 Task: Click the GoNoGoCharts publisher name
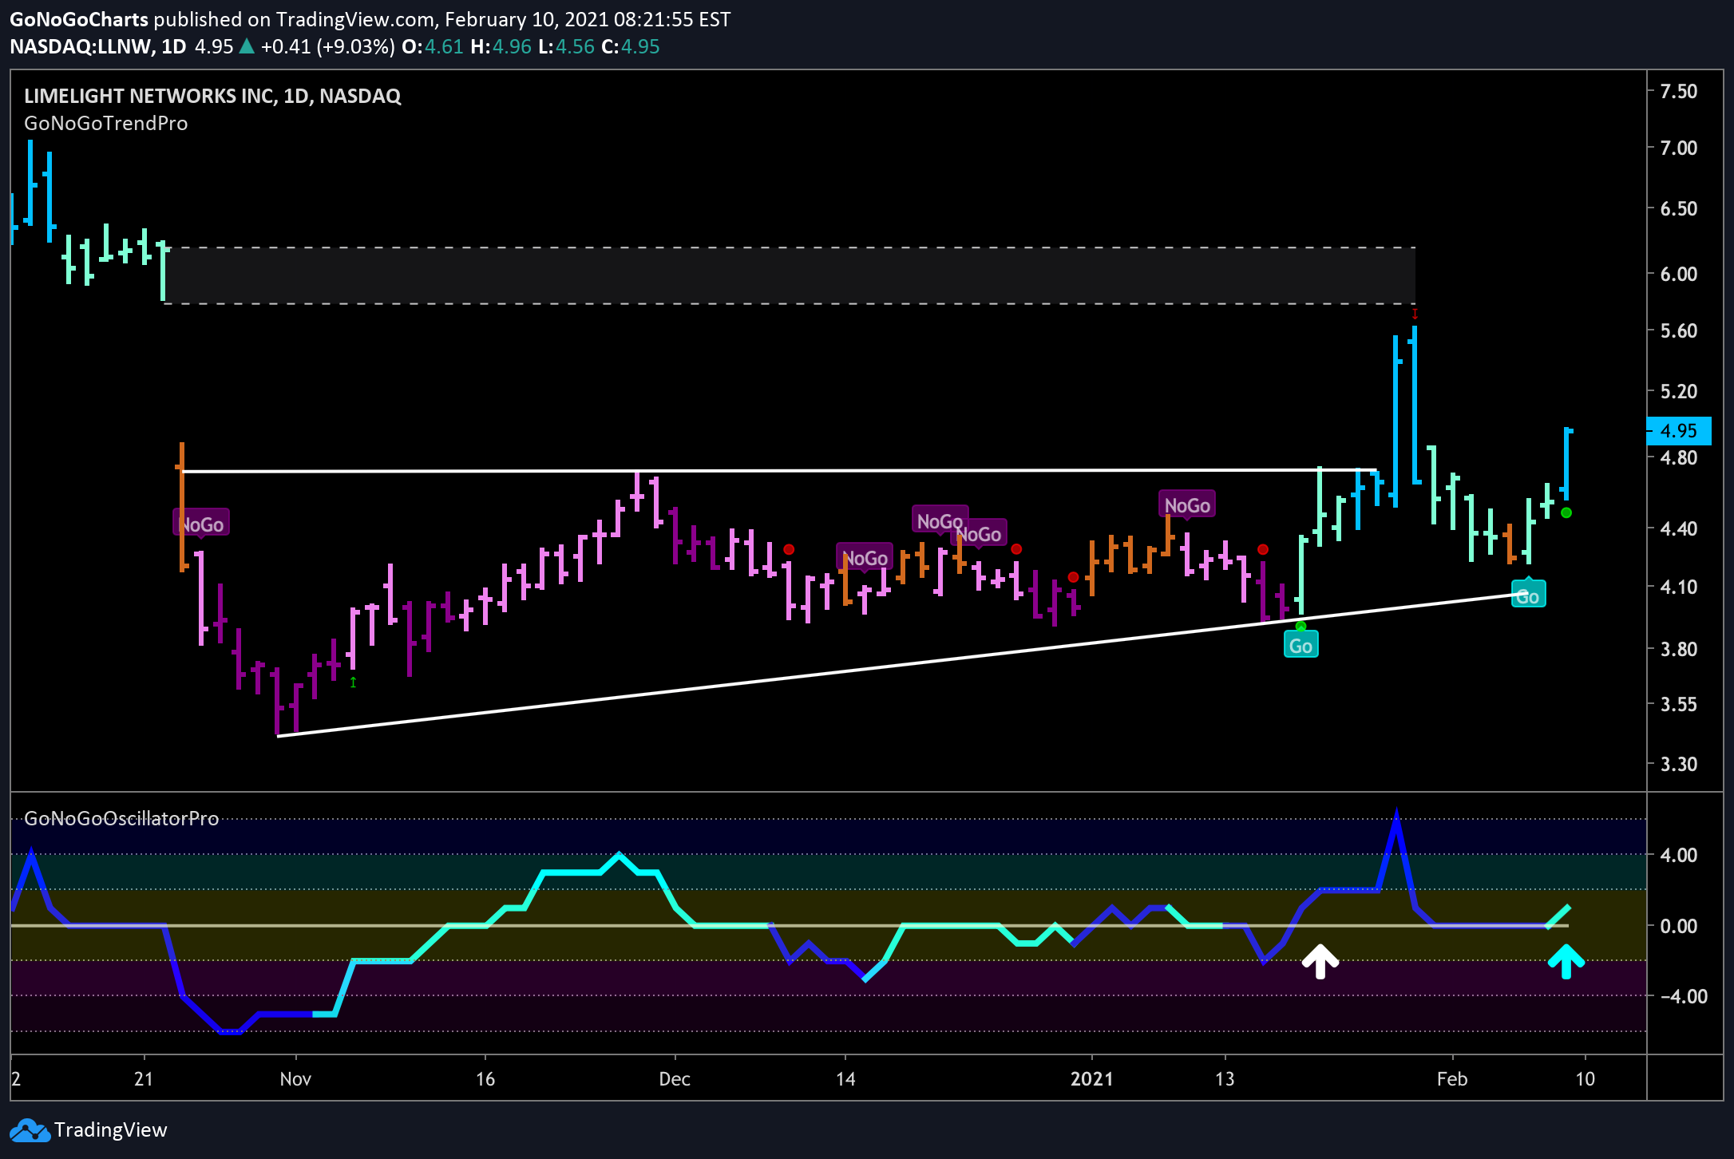tap(79, 19)
